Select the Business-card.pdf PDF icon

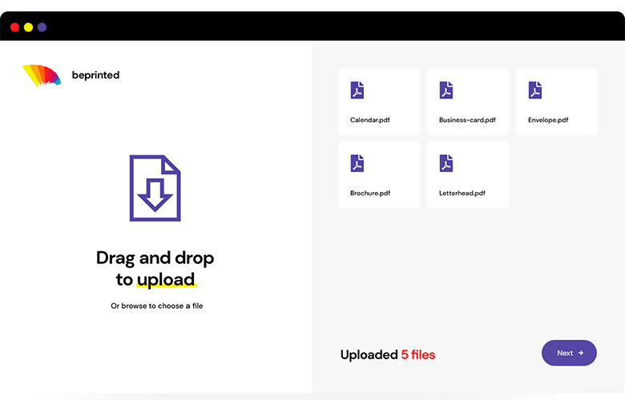446,90
